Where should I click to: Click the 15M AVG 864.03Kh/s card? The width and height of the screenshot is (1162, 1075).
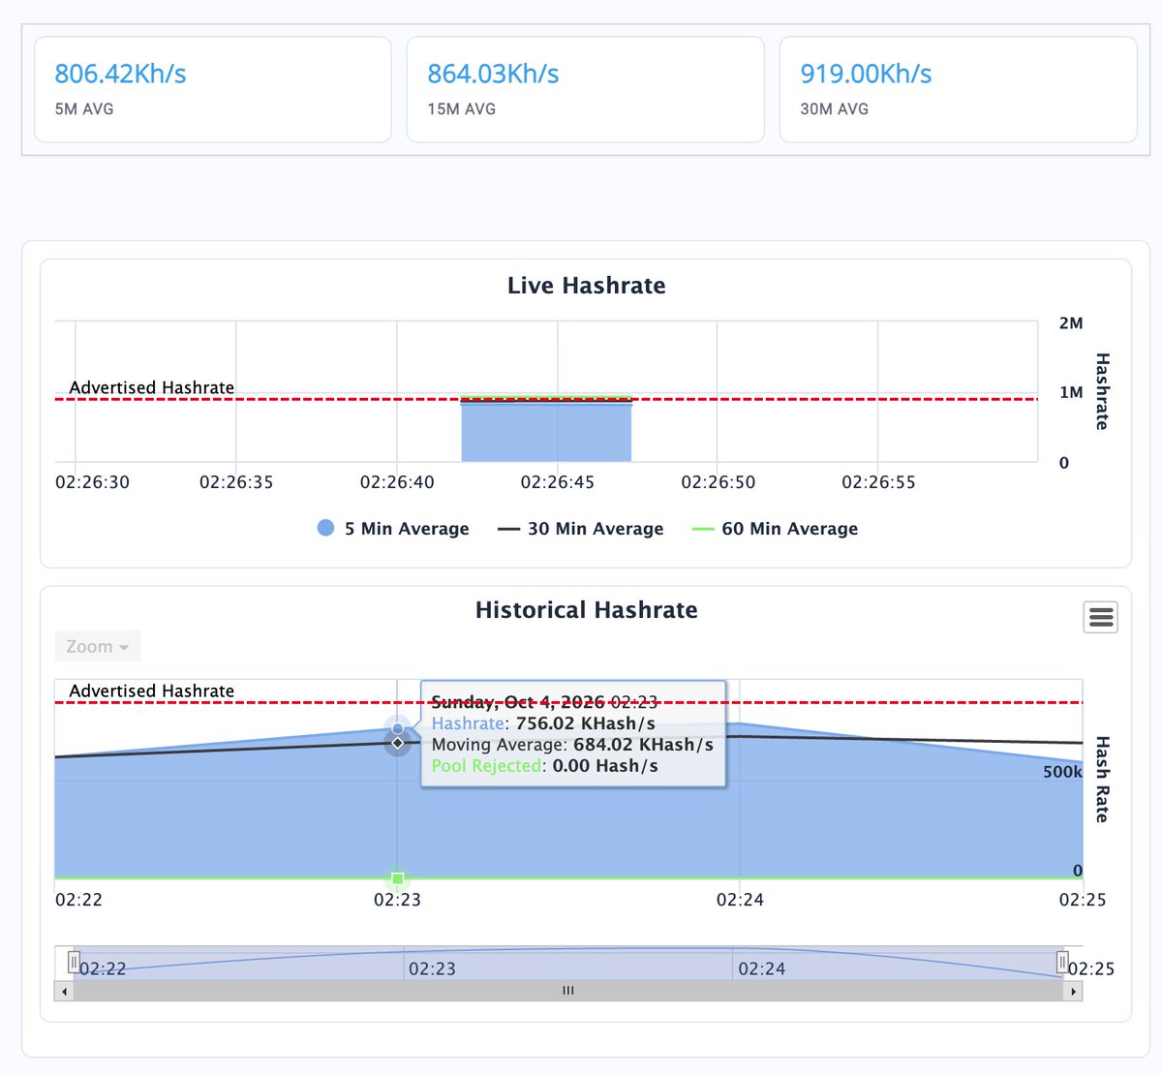tap(586, 90)
